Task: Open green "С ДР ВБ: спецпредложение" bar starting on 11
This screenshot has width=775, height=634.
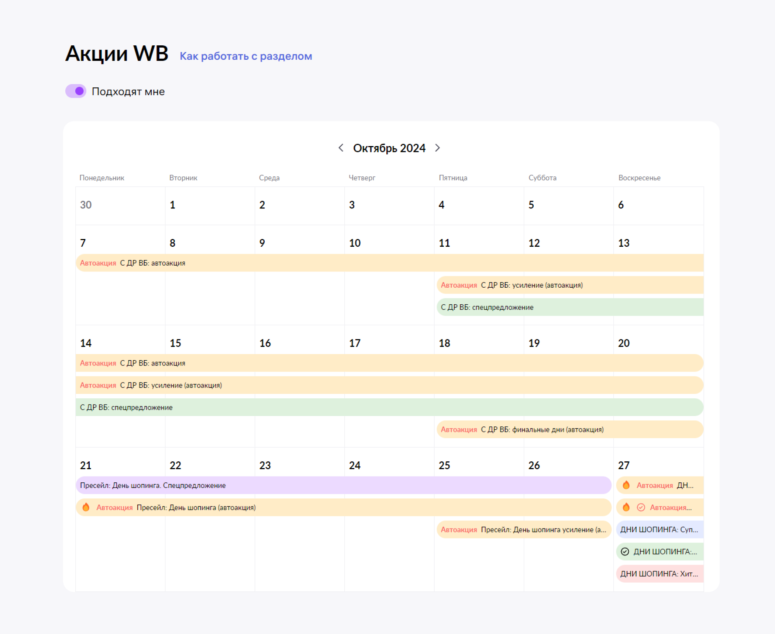Action: tap(570, 307)
